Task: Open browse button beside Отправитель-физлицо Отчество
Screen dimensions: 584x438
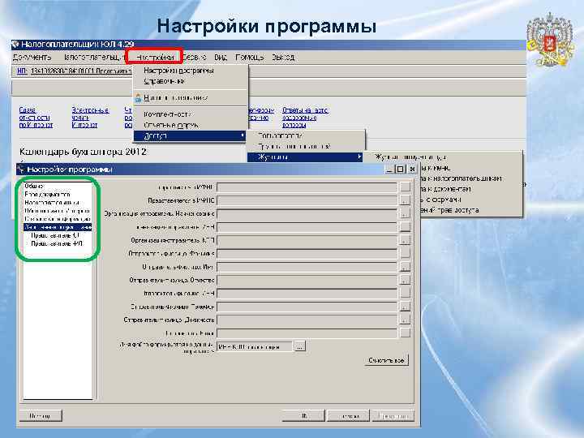Action: [405, 280]
